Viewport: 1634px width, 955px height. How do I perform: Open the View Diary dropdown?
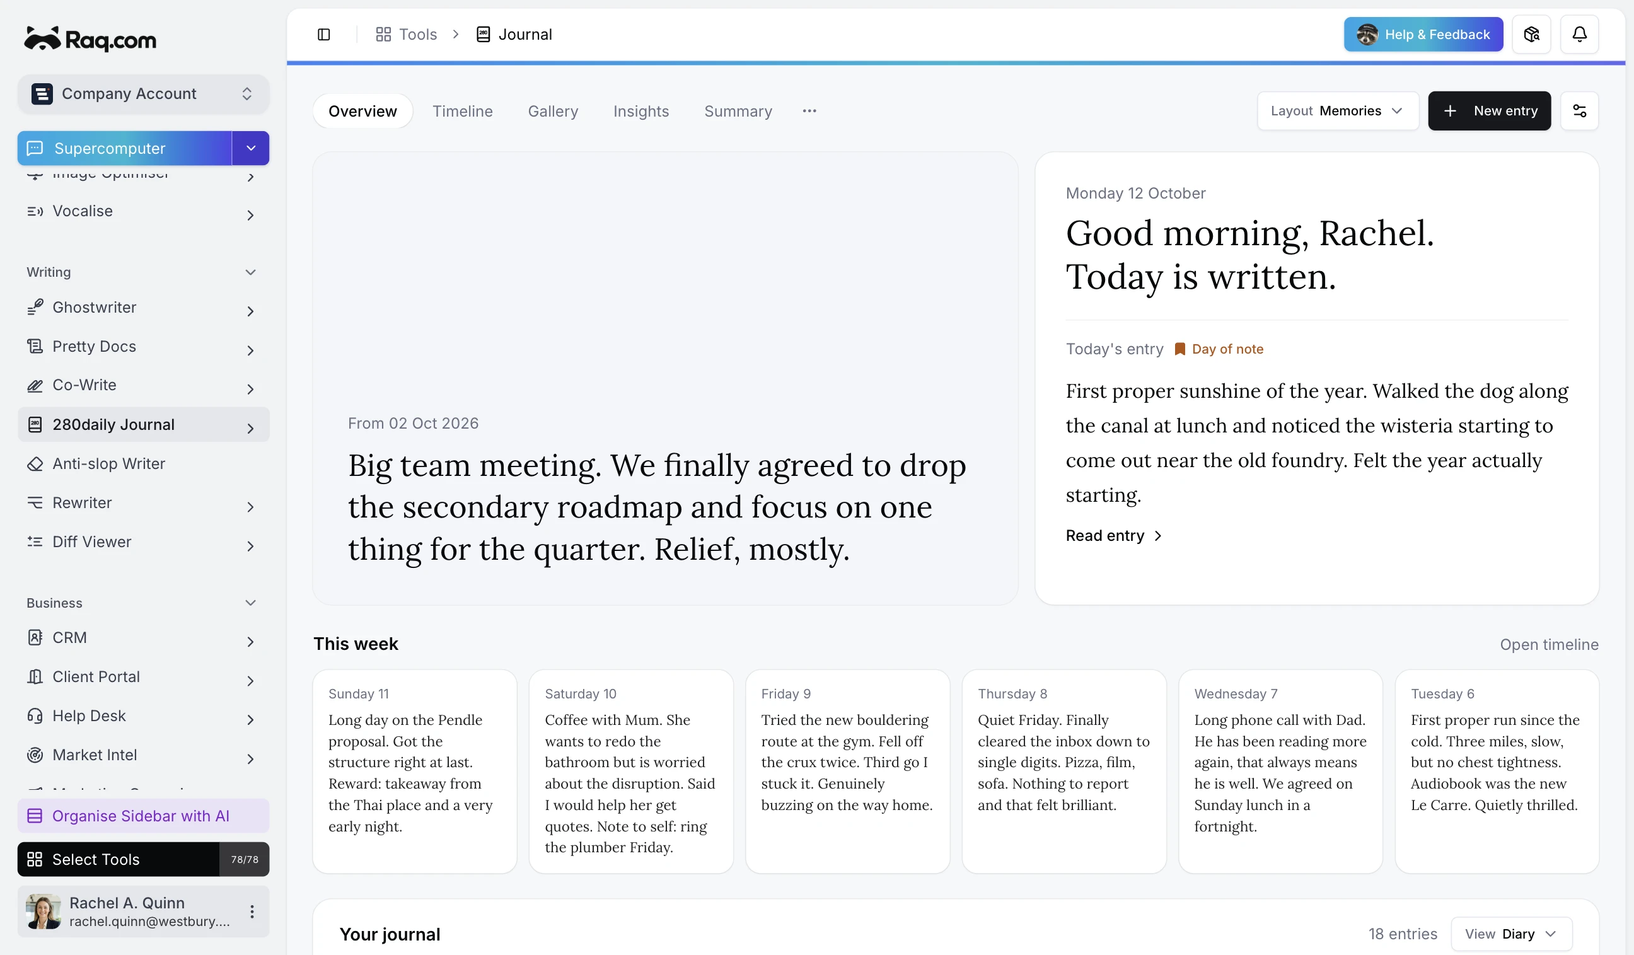point(1511,934)
